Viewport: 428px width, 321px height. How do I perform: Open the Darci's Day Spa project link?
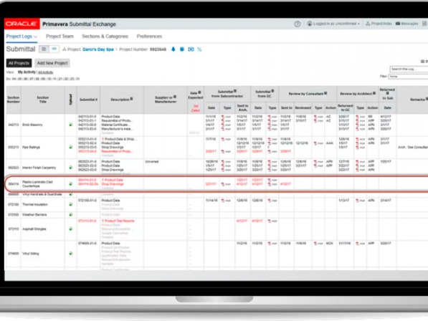98,49
